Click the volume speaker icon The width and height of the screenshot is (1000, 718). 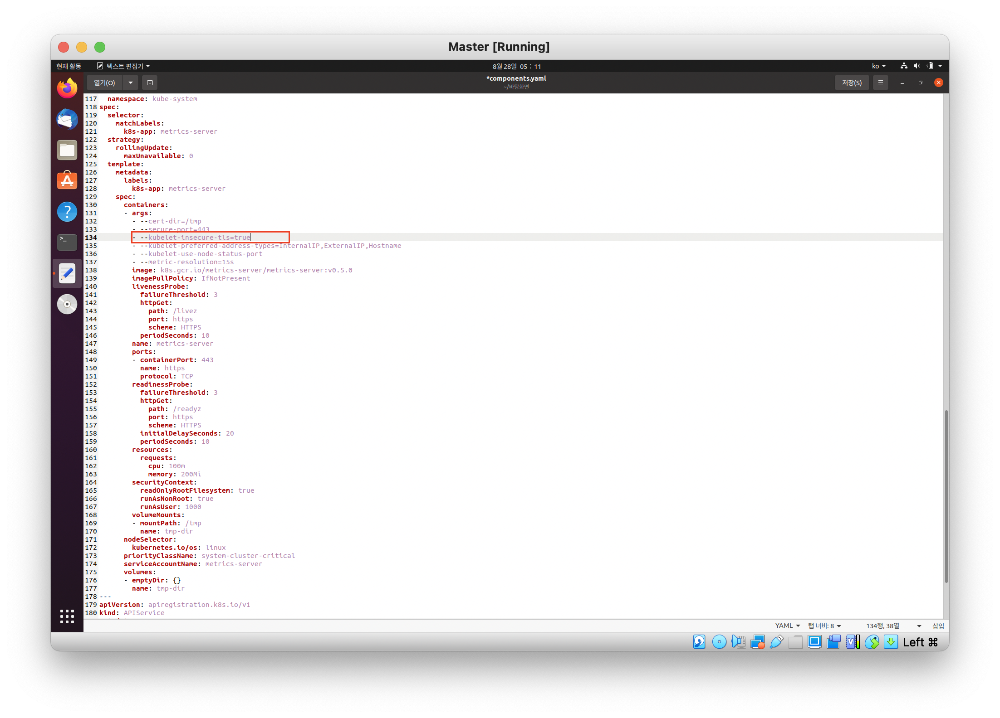coord(917,66)
